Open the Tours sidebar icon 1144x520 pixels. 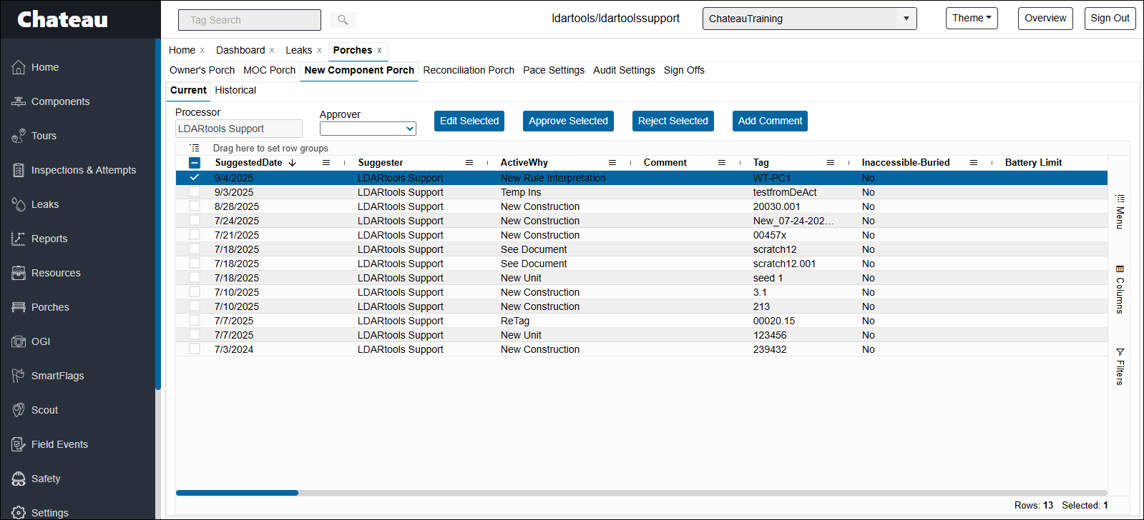(19, 136)
